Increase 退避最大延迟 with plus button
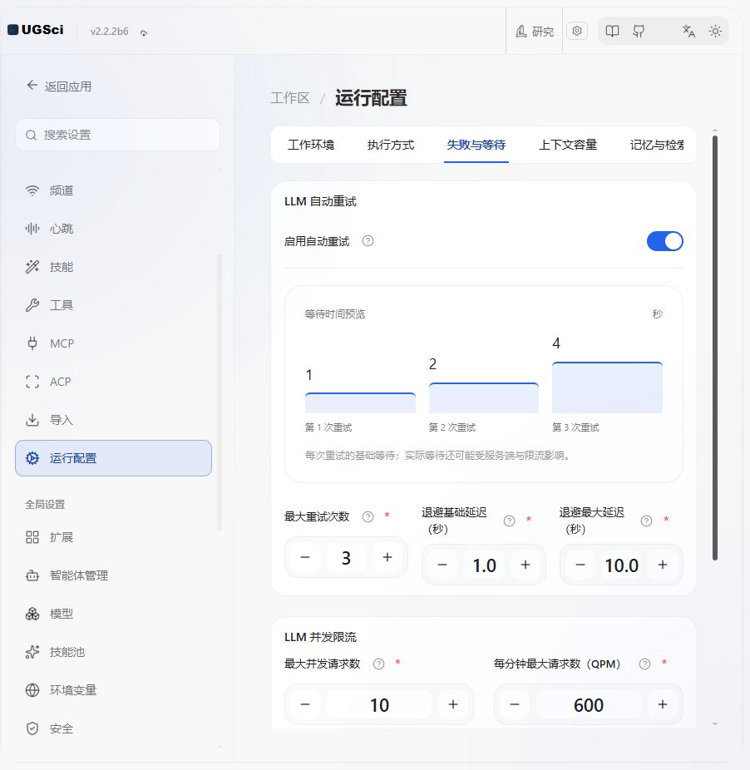The image size is (750, 770). [663, 565]
